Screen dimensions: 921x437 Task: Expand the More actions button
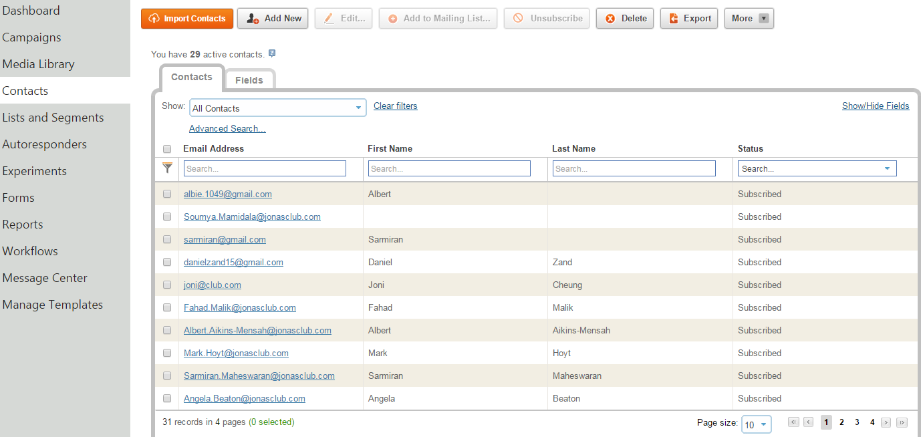click(x=749, y=19)
